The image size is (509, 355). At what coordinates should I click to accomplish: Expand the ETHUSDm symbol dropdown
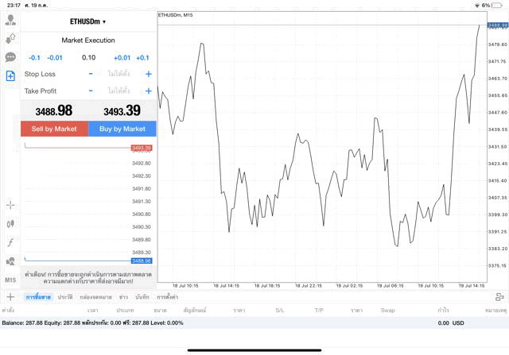click(87, 21)
